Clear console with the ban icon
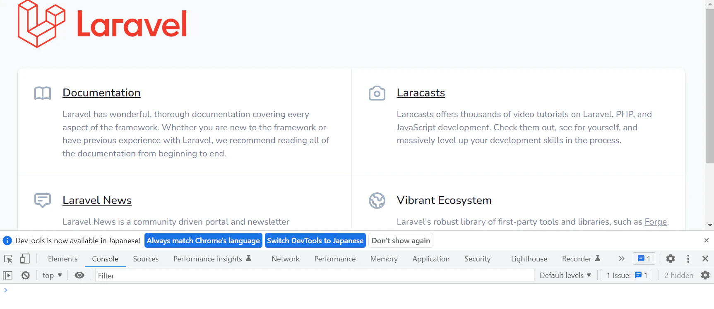This screenshot has height=309, width=714. pyautogui.click(x=26, y=275)
